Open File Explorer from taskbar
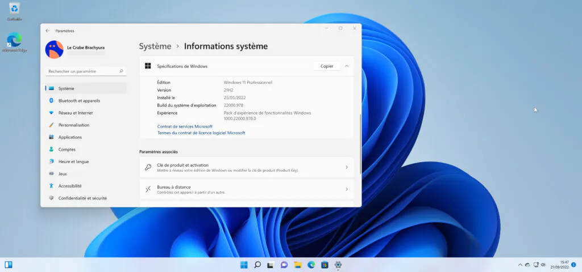Viewport: 582px width, 272px height. point(298,265)
